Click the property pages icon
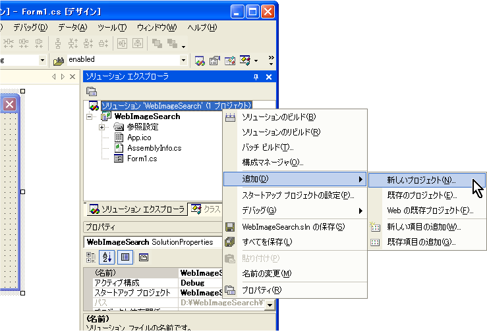Image resolution: width=487 pixels, height=331 pixels. coord(144,257)
